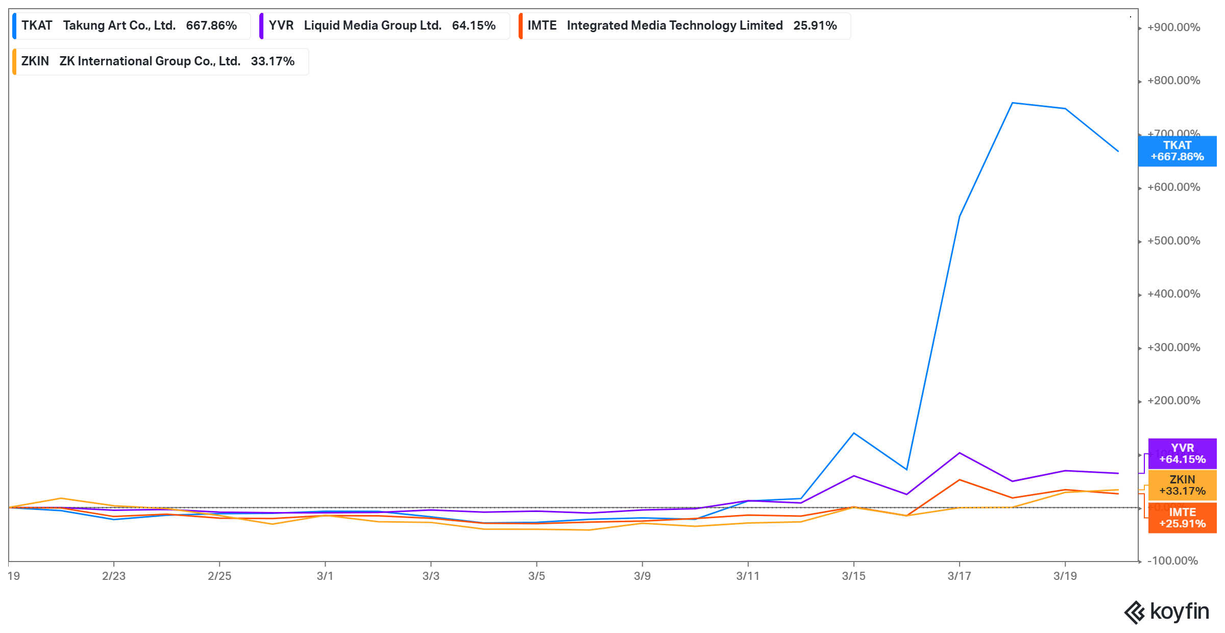Screen dimensions: 1225x633
Task: Click the YVR purple line peak at 3/17
Action: pyautogui.click(x=960, y=453)
